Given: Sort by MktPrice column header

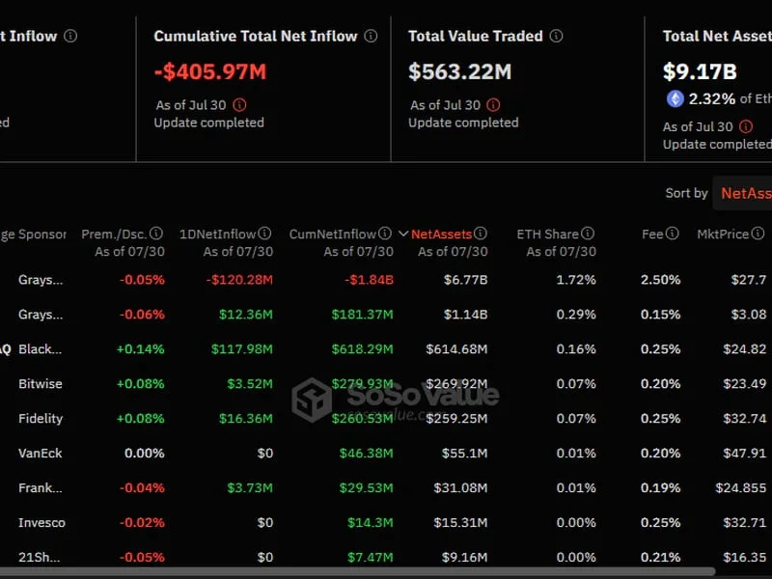Looking at the screenshot, I should [x=723, y=234].
